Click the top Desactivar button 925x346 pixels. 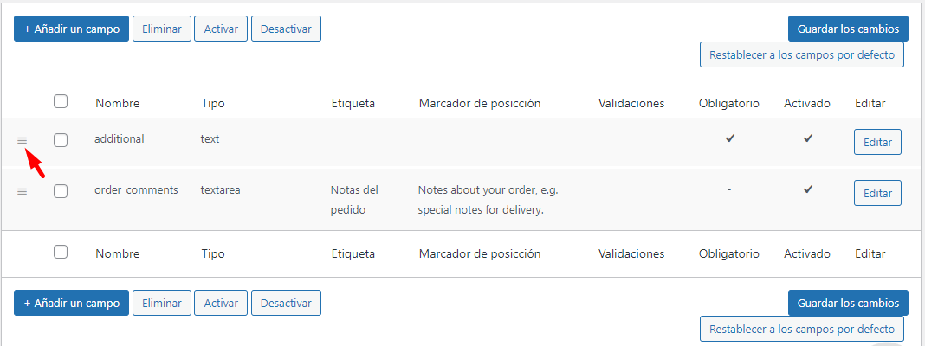point(286,29)
